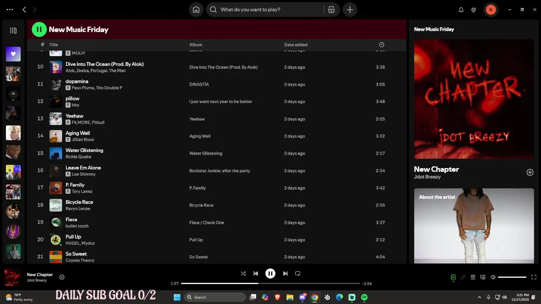Open Discord from the taskbar
Viewport: 541px width, 304px height.
click(x=303, y=297)
